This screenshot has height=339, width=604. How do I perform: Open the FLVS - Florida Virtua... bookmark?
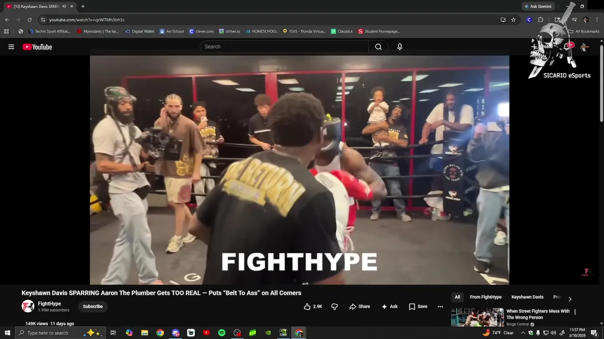tap(304, 32)
